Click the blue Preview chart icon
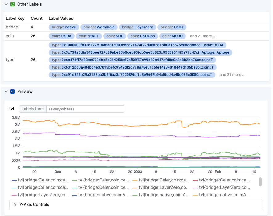Viewport: 273px width, 216px height. (13, 92)
